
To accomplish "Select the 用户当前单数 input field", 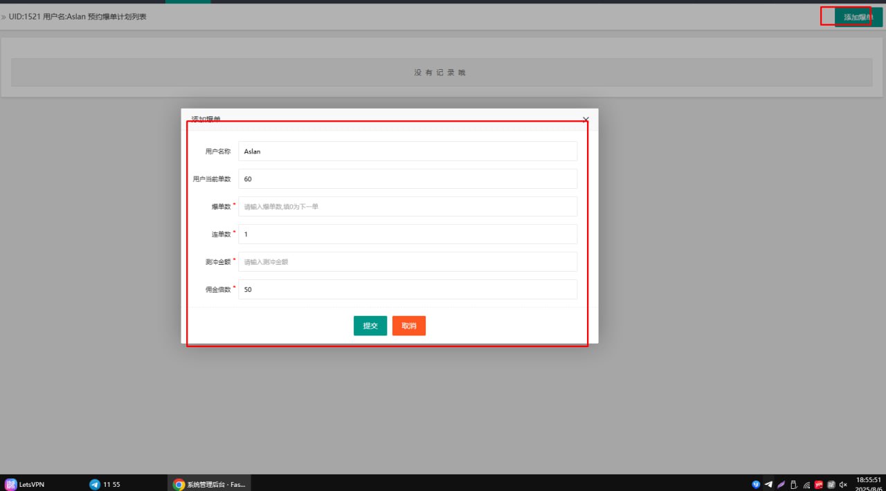I will pyautogui.click(x=407, y=179).
